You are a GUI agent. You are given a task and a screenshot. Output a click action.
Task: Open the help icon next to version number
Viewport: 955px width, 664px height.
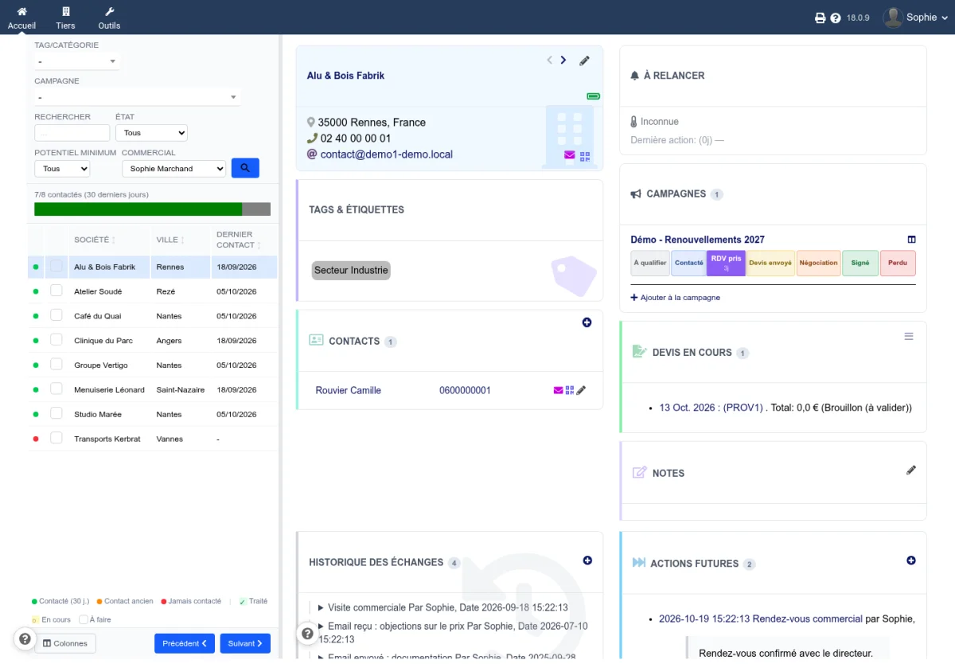(x=836, y=18)
